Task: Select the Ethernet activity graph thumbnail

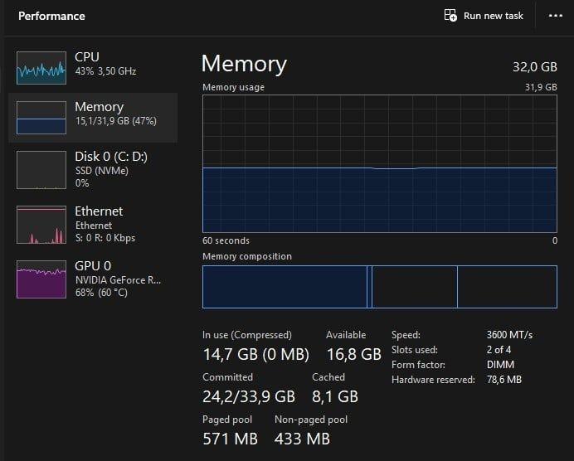Action: tap(41, 225)
